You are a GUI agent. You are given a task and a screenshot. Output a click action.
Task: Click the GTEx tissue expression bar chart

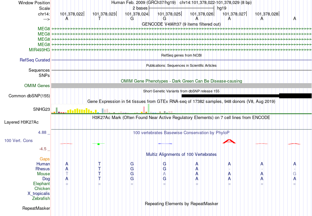coord(113,108)
